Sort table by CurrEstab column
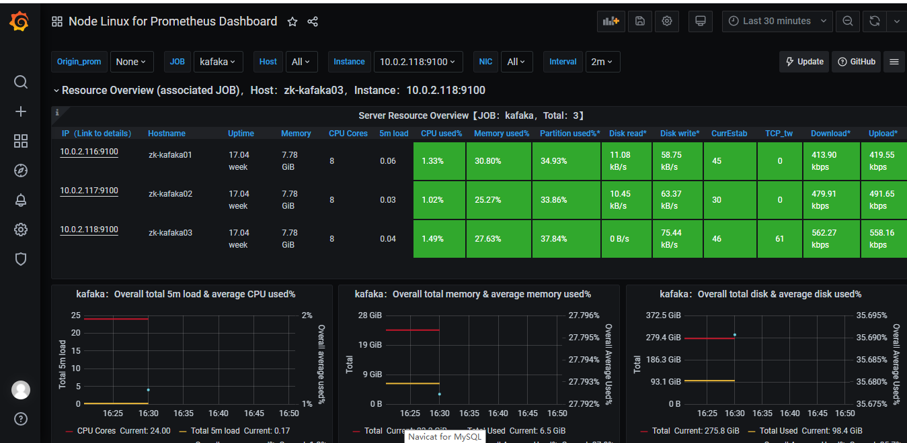 pyautogui.click(x=729, y=134)
